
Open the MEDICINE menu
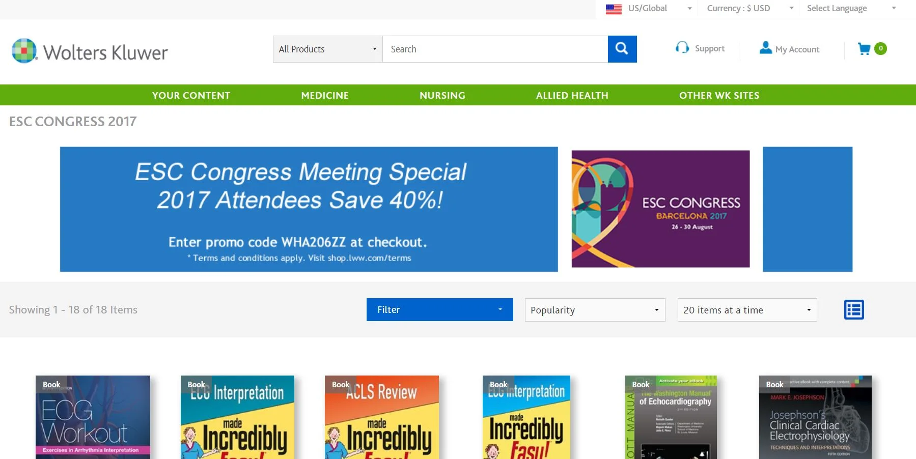pos(325,95)
